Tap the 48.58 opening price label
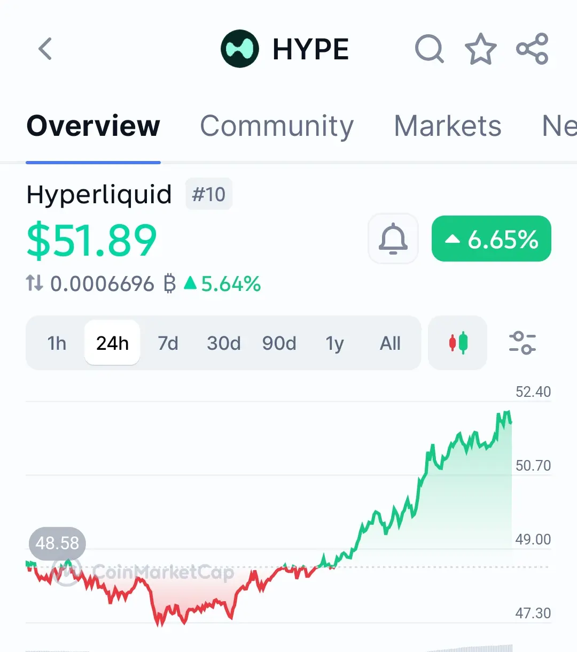Screen dimensions: 577x652 click(x=57, y=543)
